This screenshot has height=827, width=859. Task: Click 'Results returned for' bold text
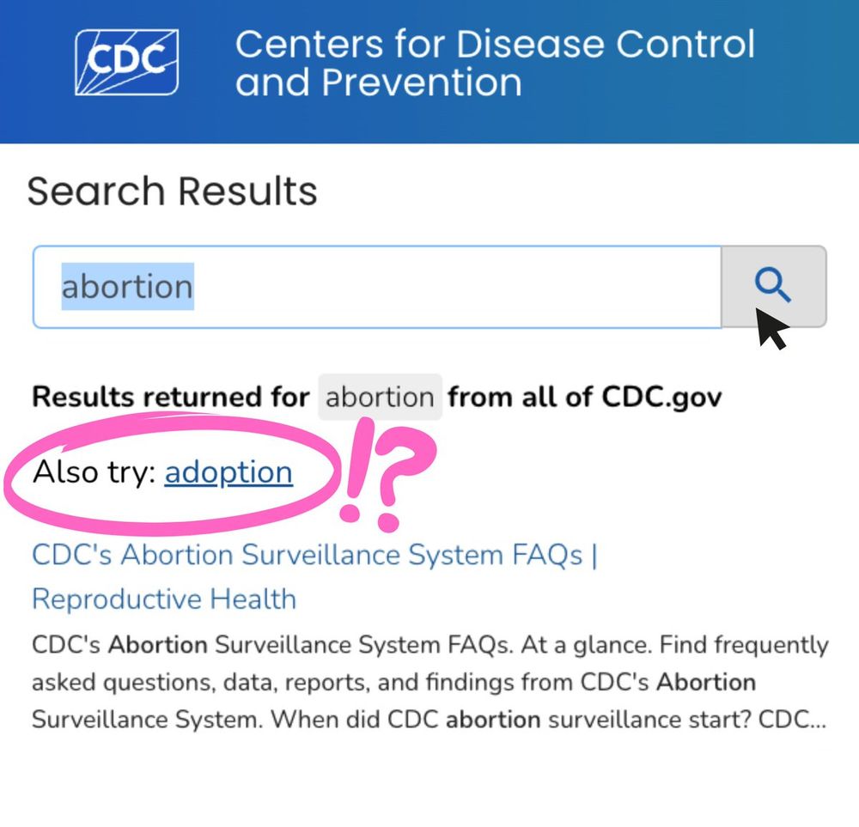pyautogui.click(x=171, y=397)
